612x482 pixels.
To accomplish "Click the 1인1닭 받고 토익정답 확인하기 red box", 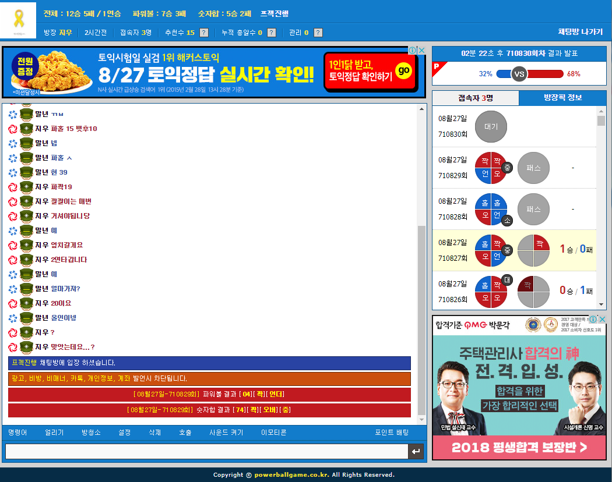I will tap(370, 72).
